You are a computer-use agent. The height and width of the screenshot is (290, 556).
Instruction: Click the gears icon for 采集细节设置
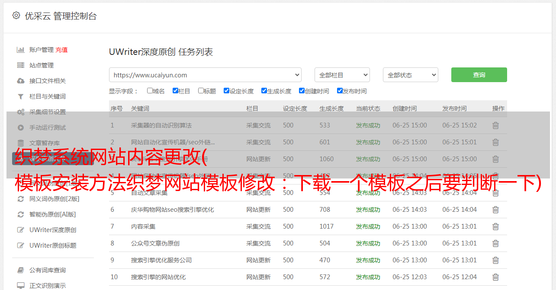(20, 112)
